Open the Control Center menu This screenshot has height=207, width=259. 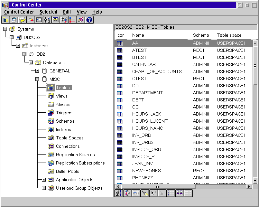click(19, 12)
